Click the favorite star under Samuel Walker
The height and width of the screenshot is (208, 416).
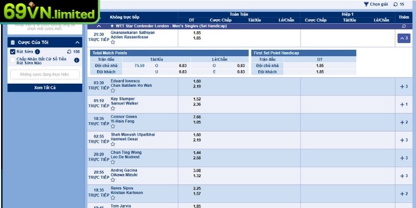point(113,108)
